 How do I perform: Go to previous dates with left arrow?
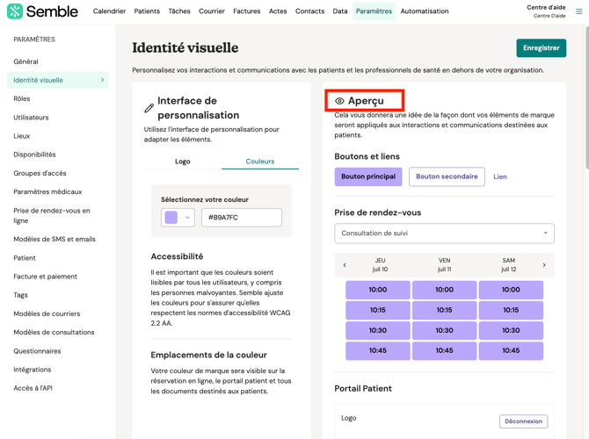345,265
